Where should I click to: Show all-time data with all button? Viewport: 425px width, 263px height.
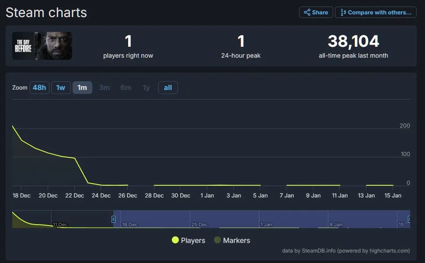tap(168, 87)
